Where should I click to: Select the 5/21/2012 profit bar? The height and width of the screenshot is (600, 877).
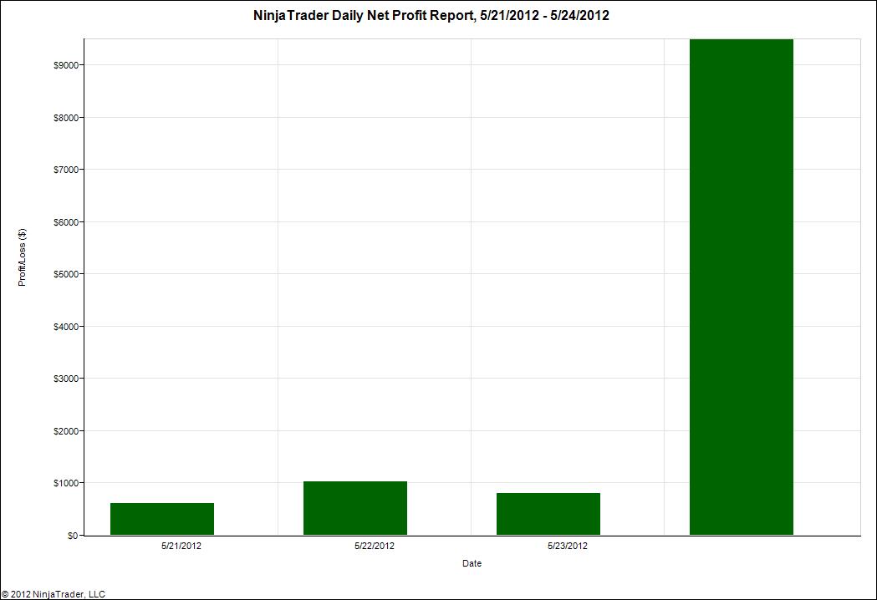pos(162,519)
